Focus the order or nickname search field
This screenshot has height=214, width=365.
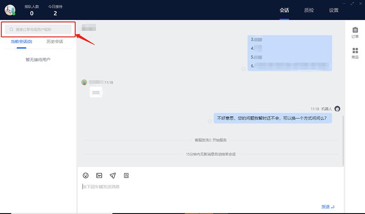(x=41, y=30)
